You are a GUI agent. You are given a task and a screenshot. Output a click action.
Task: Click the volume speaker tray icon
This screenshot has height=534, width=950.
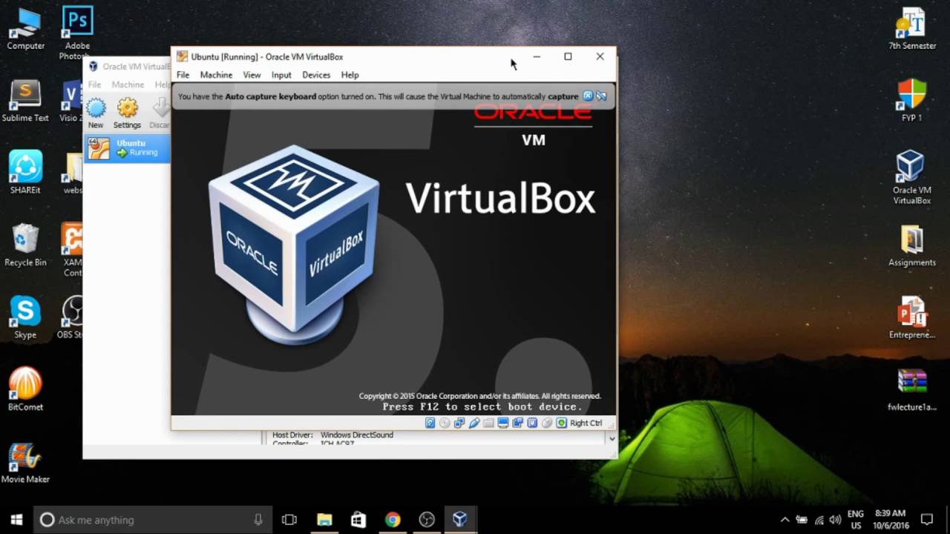[836, 520]
